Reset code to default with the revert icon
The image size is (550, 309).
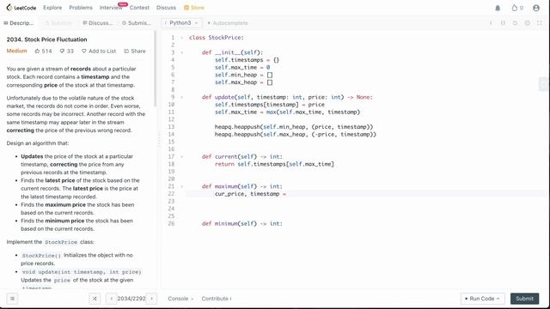coord(515,23)
